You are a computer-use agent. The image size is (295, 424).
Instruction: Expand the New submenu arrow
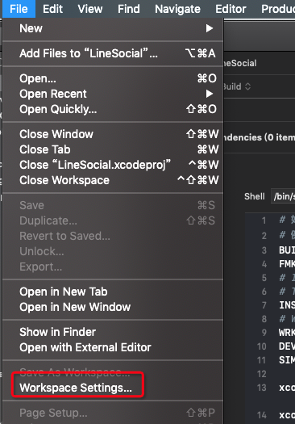(210, 28)
